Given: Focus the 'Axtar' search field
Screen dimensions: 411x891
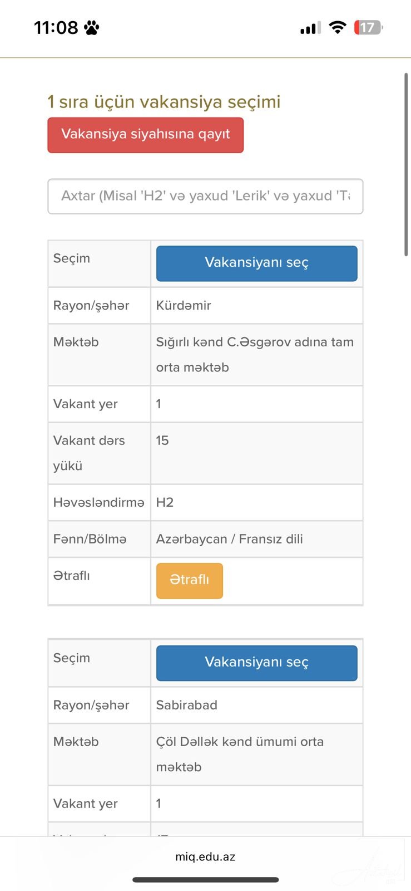Looking at the screenshot, I should click(205, 196).
